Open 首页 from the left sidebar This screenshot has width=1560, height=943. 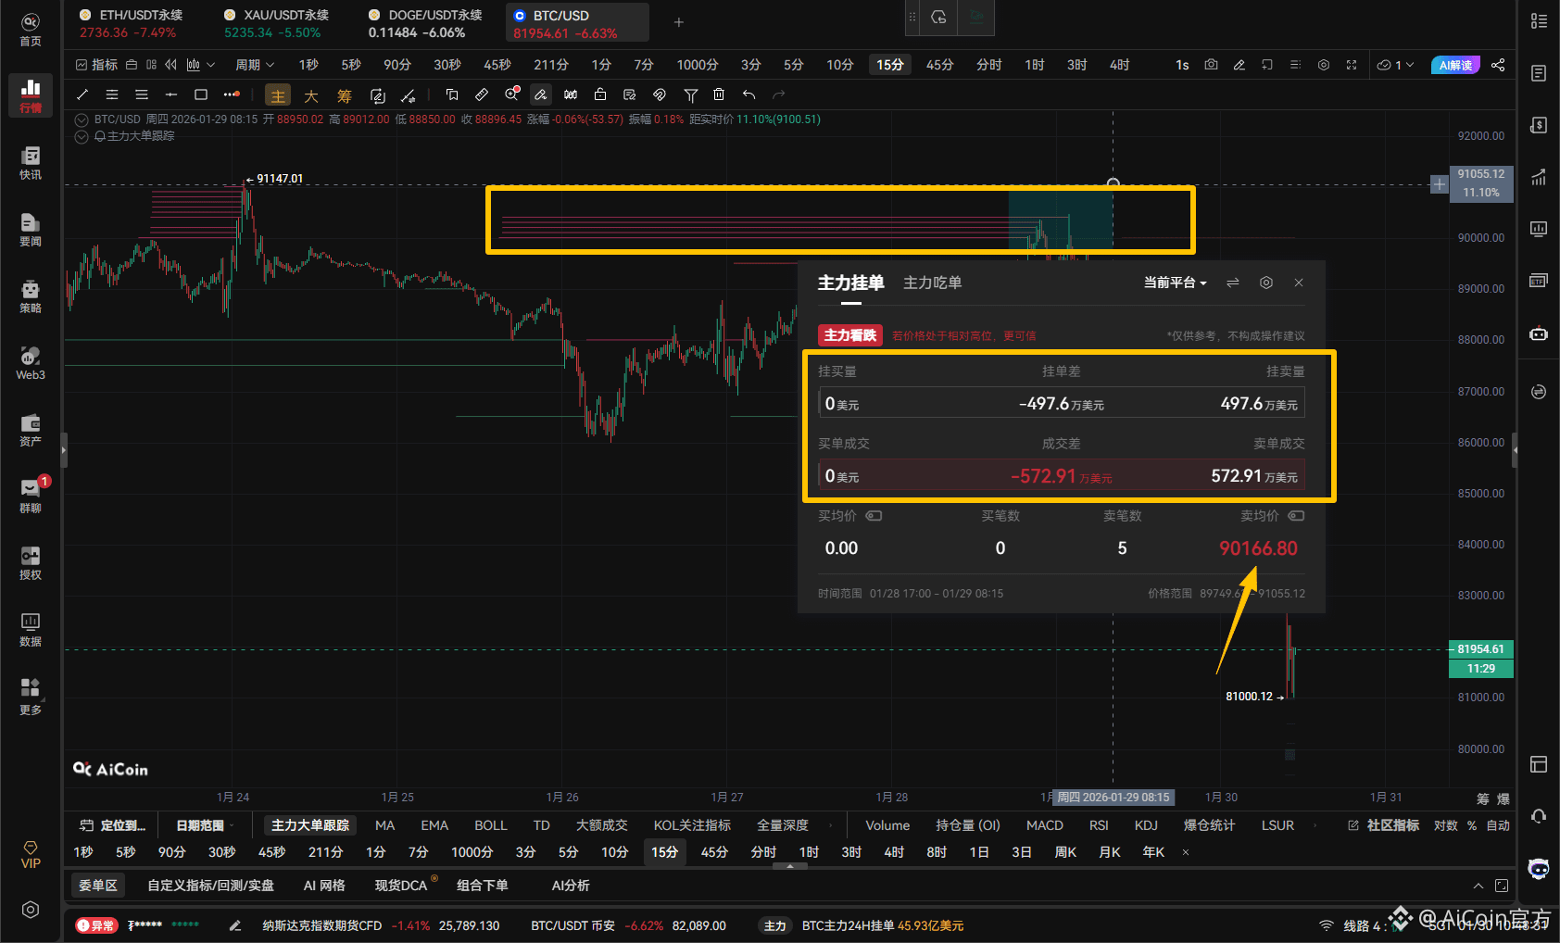(x=30, y=28)
